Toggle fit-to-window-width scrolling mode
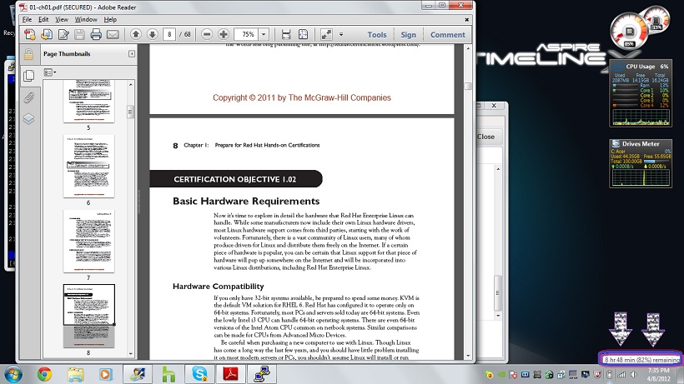Screen dimensions: 684x384 [286, 34]
